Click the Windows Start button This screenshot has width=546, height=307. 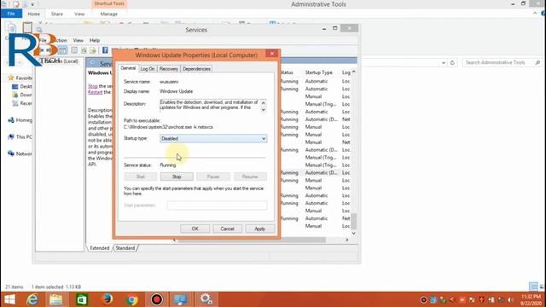pos(9,299)
